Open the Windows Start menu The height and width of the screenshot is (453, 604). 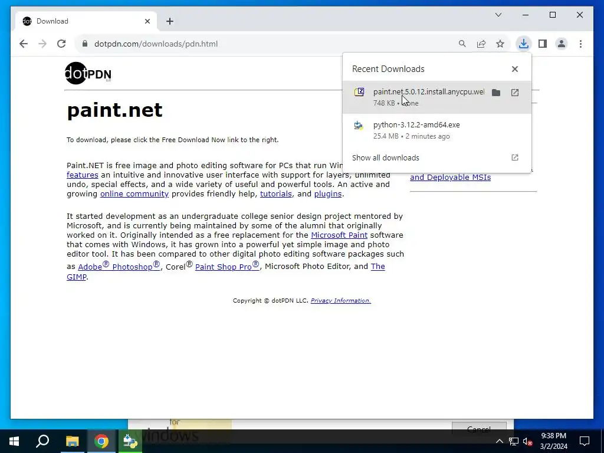[14, 441]
